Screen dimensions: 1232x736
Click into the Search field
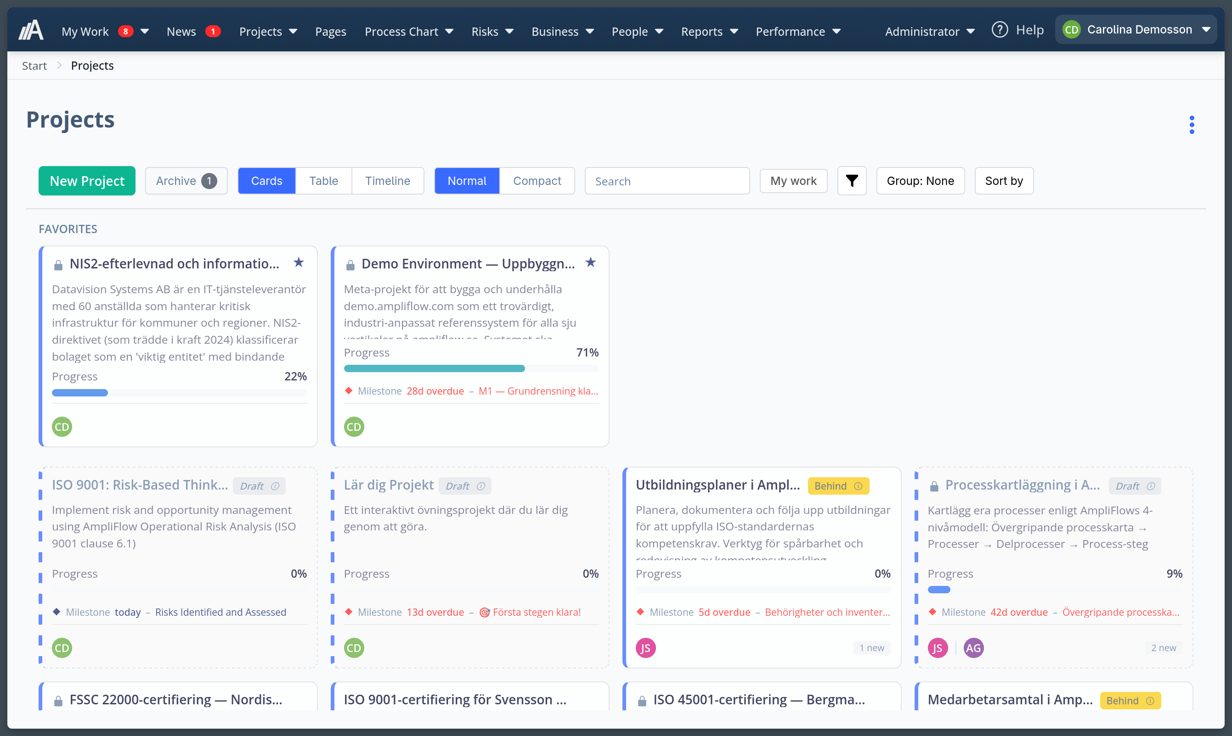tap(667, 181)
